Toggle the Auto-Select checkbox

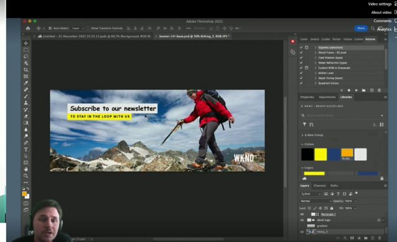pyautogui.click(x=50, y=29)
